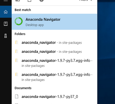Click the Folders section heading
The image size is (115, 104).
click(x=20, y=34)
